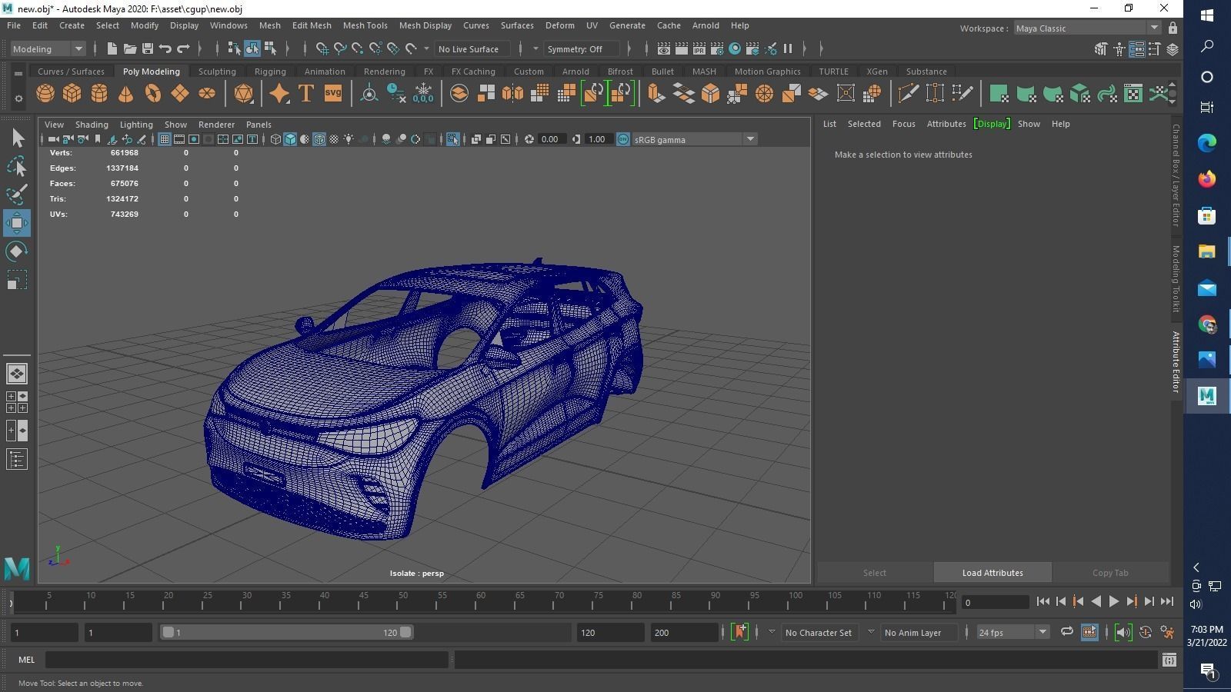Click the Mirror geometry shelf icon
This screenshot has height=692, width=1231.
(x=512, y=94)
